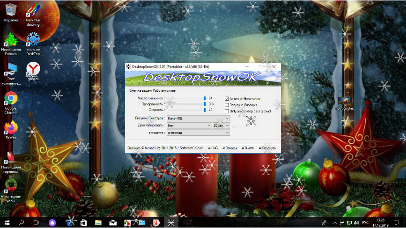This screenshot has height=228, width=406.
Task: Close the DesktopSnowOK window
Action: [x=274, y=67]
